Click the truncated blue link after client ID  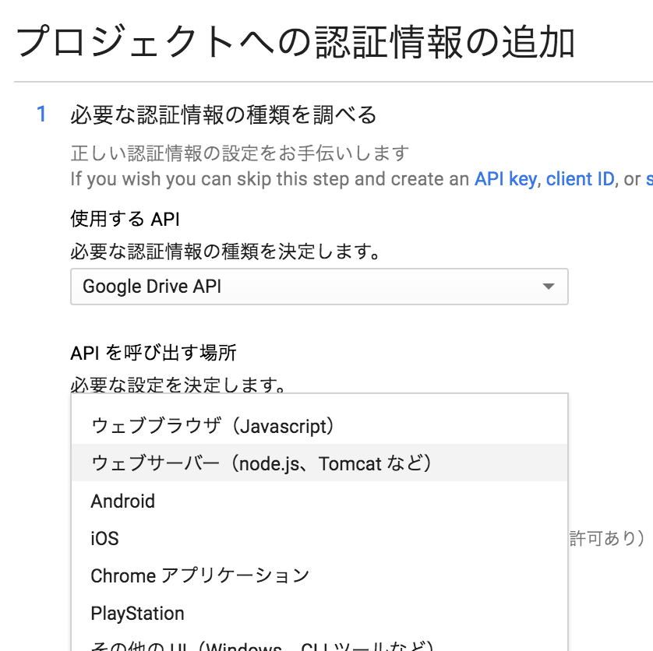(x=648, y=178)
